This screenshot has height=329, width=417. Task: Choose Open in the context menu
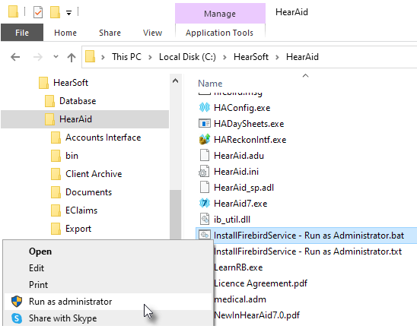point(108,251)
